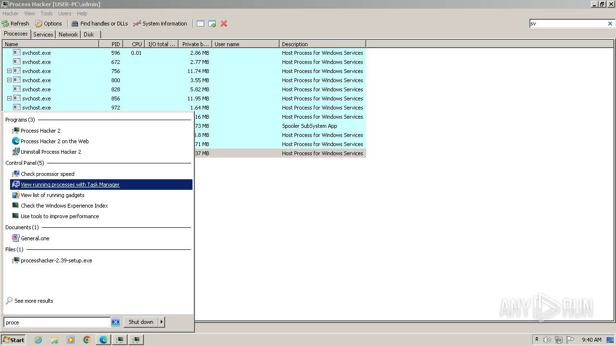Select svchost.exe process with PID 596
The height and width of the screenshot is (346, 616).
[x=184, y=53]
